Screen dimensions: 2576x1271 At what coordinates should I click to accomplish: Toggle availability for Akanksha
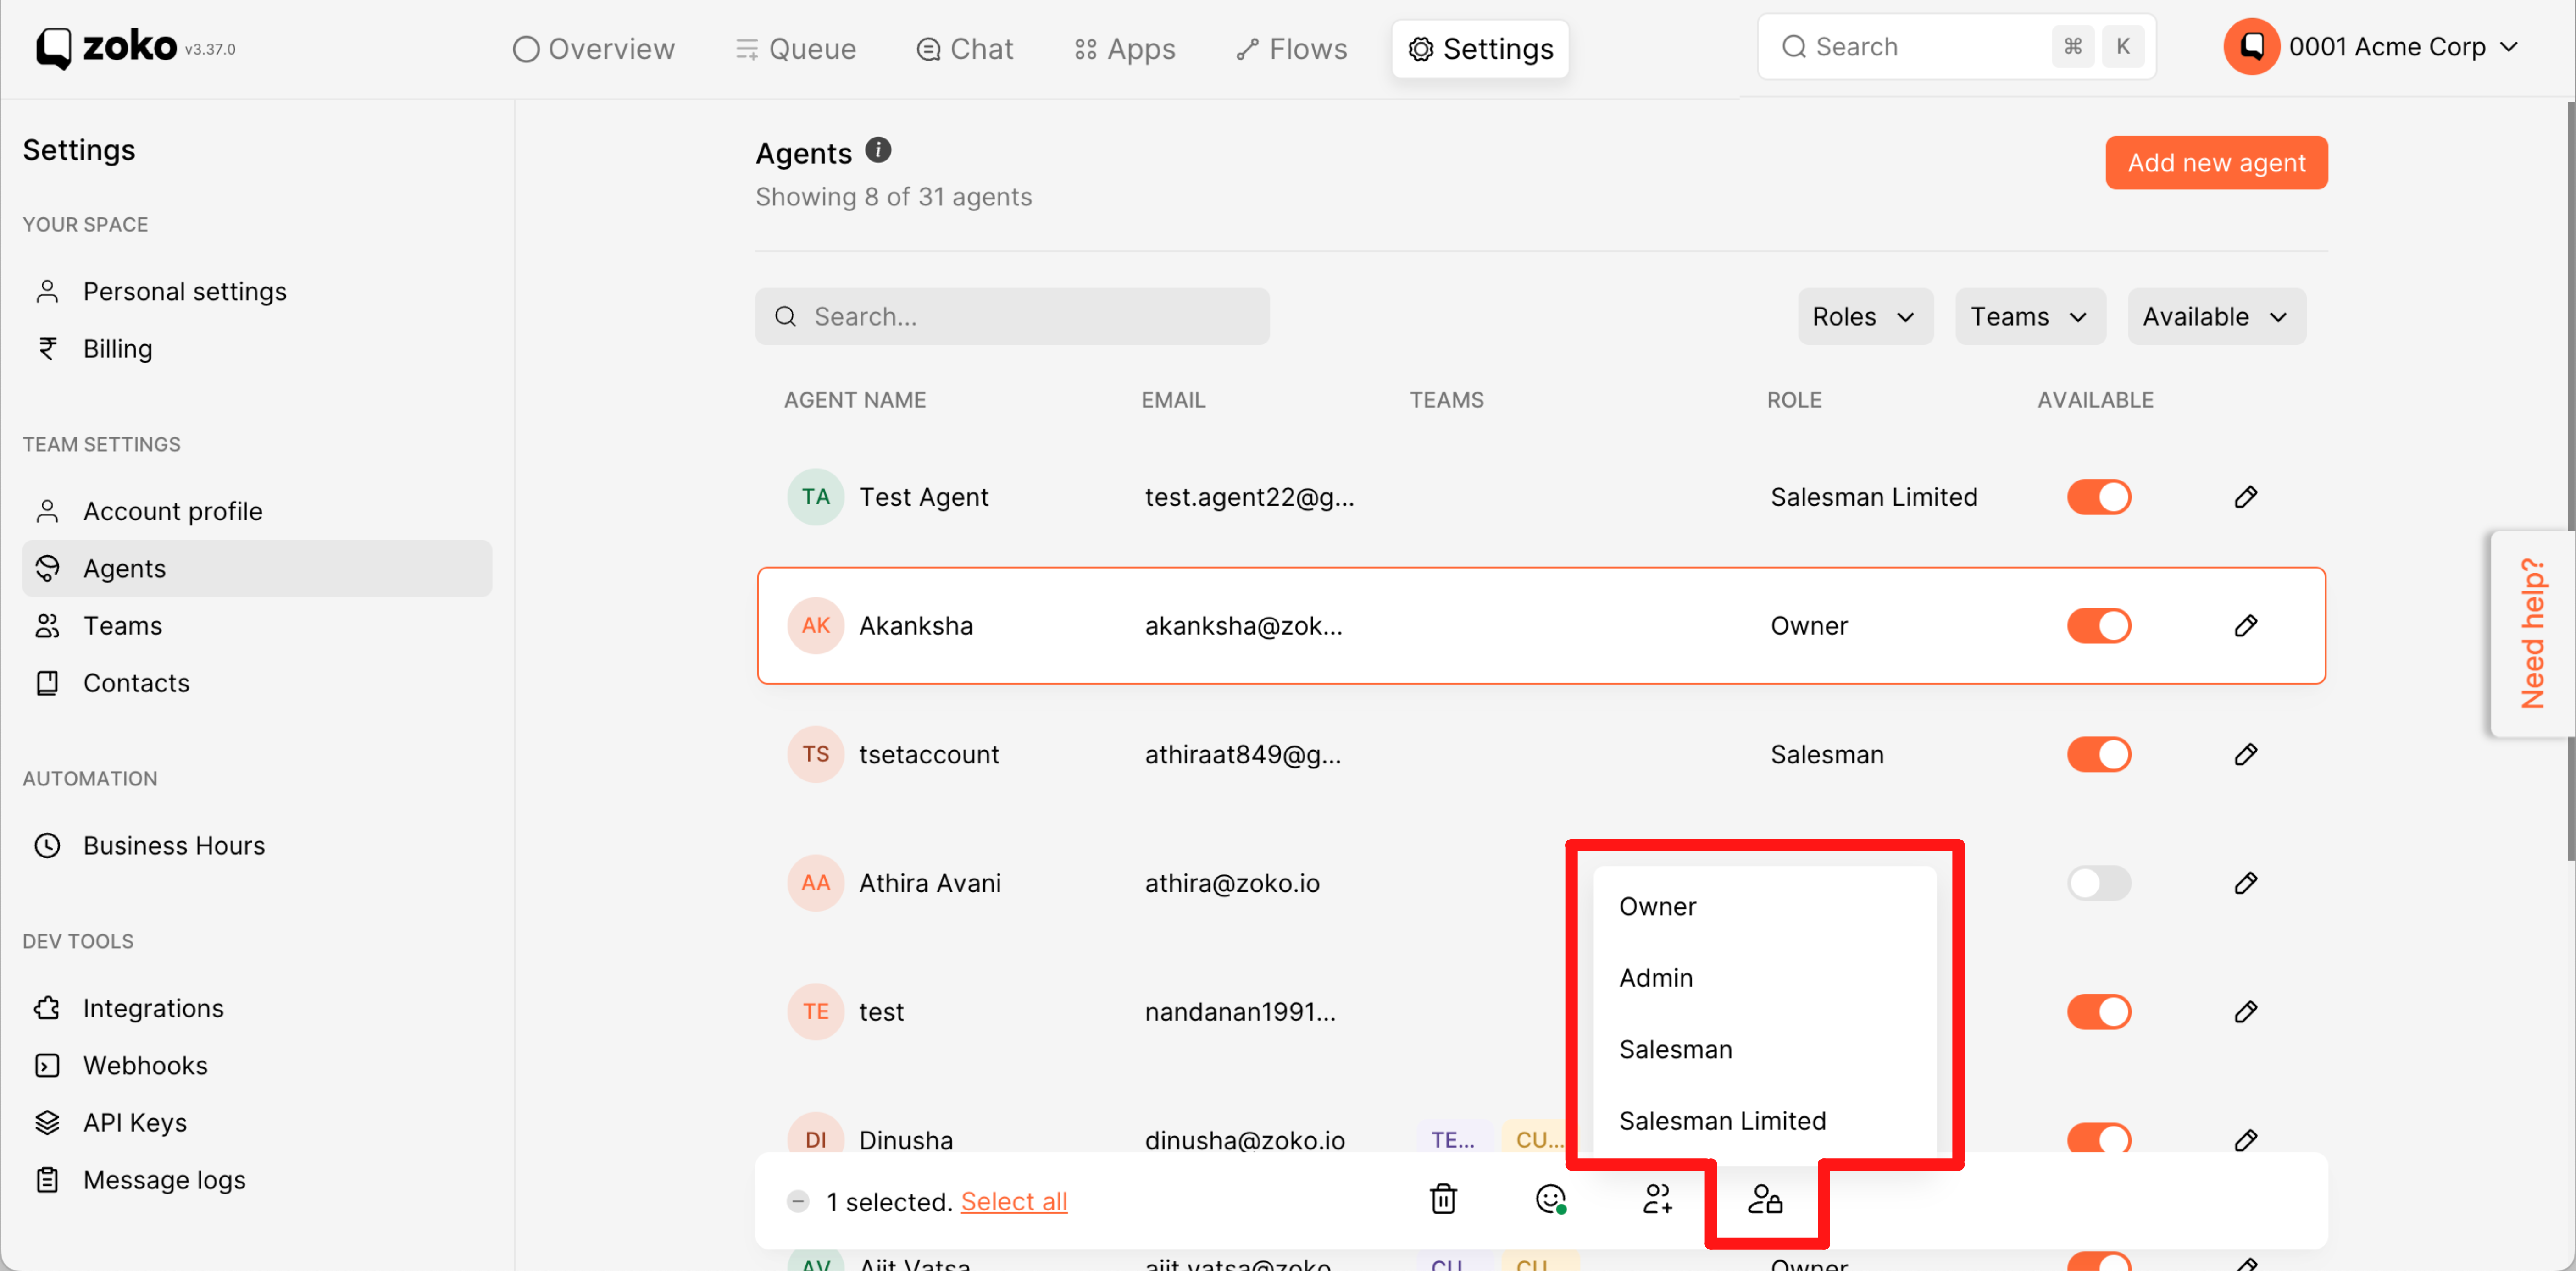click(2099, 626)
